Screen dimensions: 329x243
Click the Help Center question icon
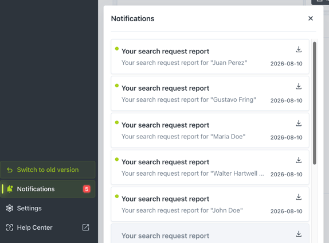coord(10,227)
